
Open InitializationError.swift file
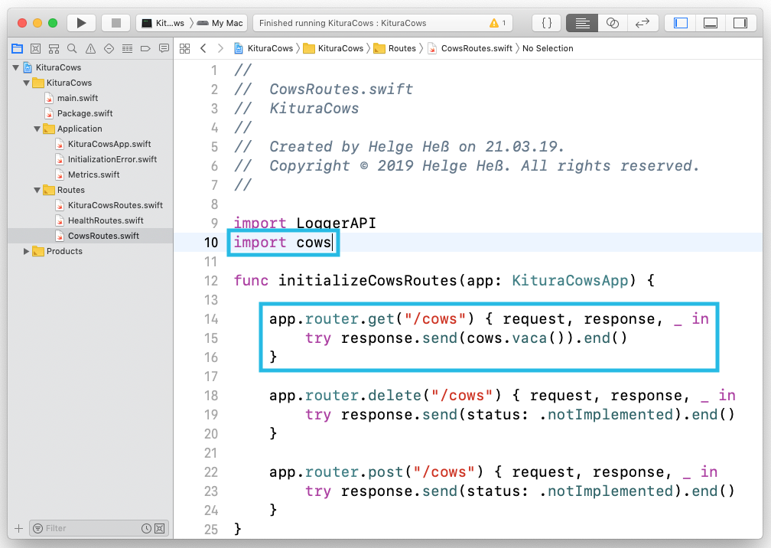tap(106, 159)
